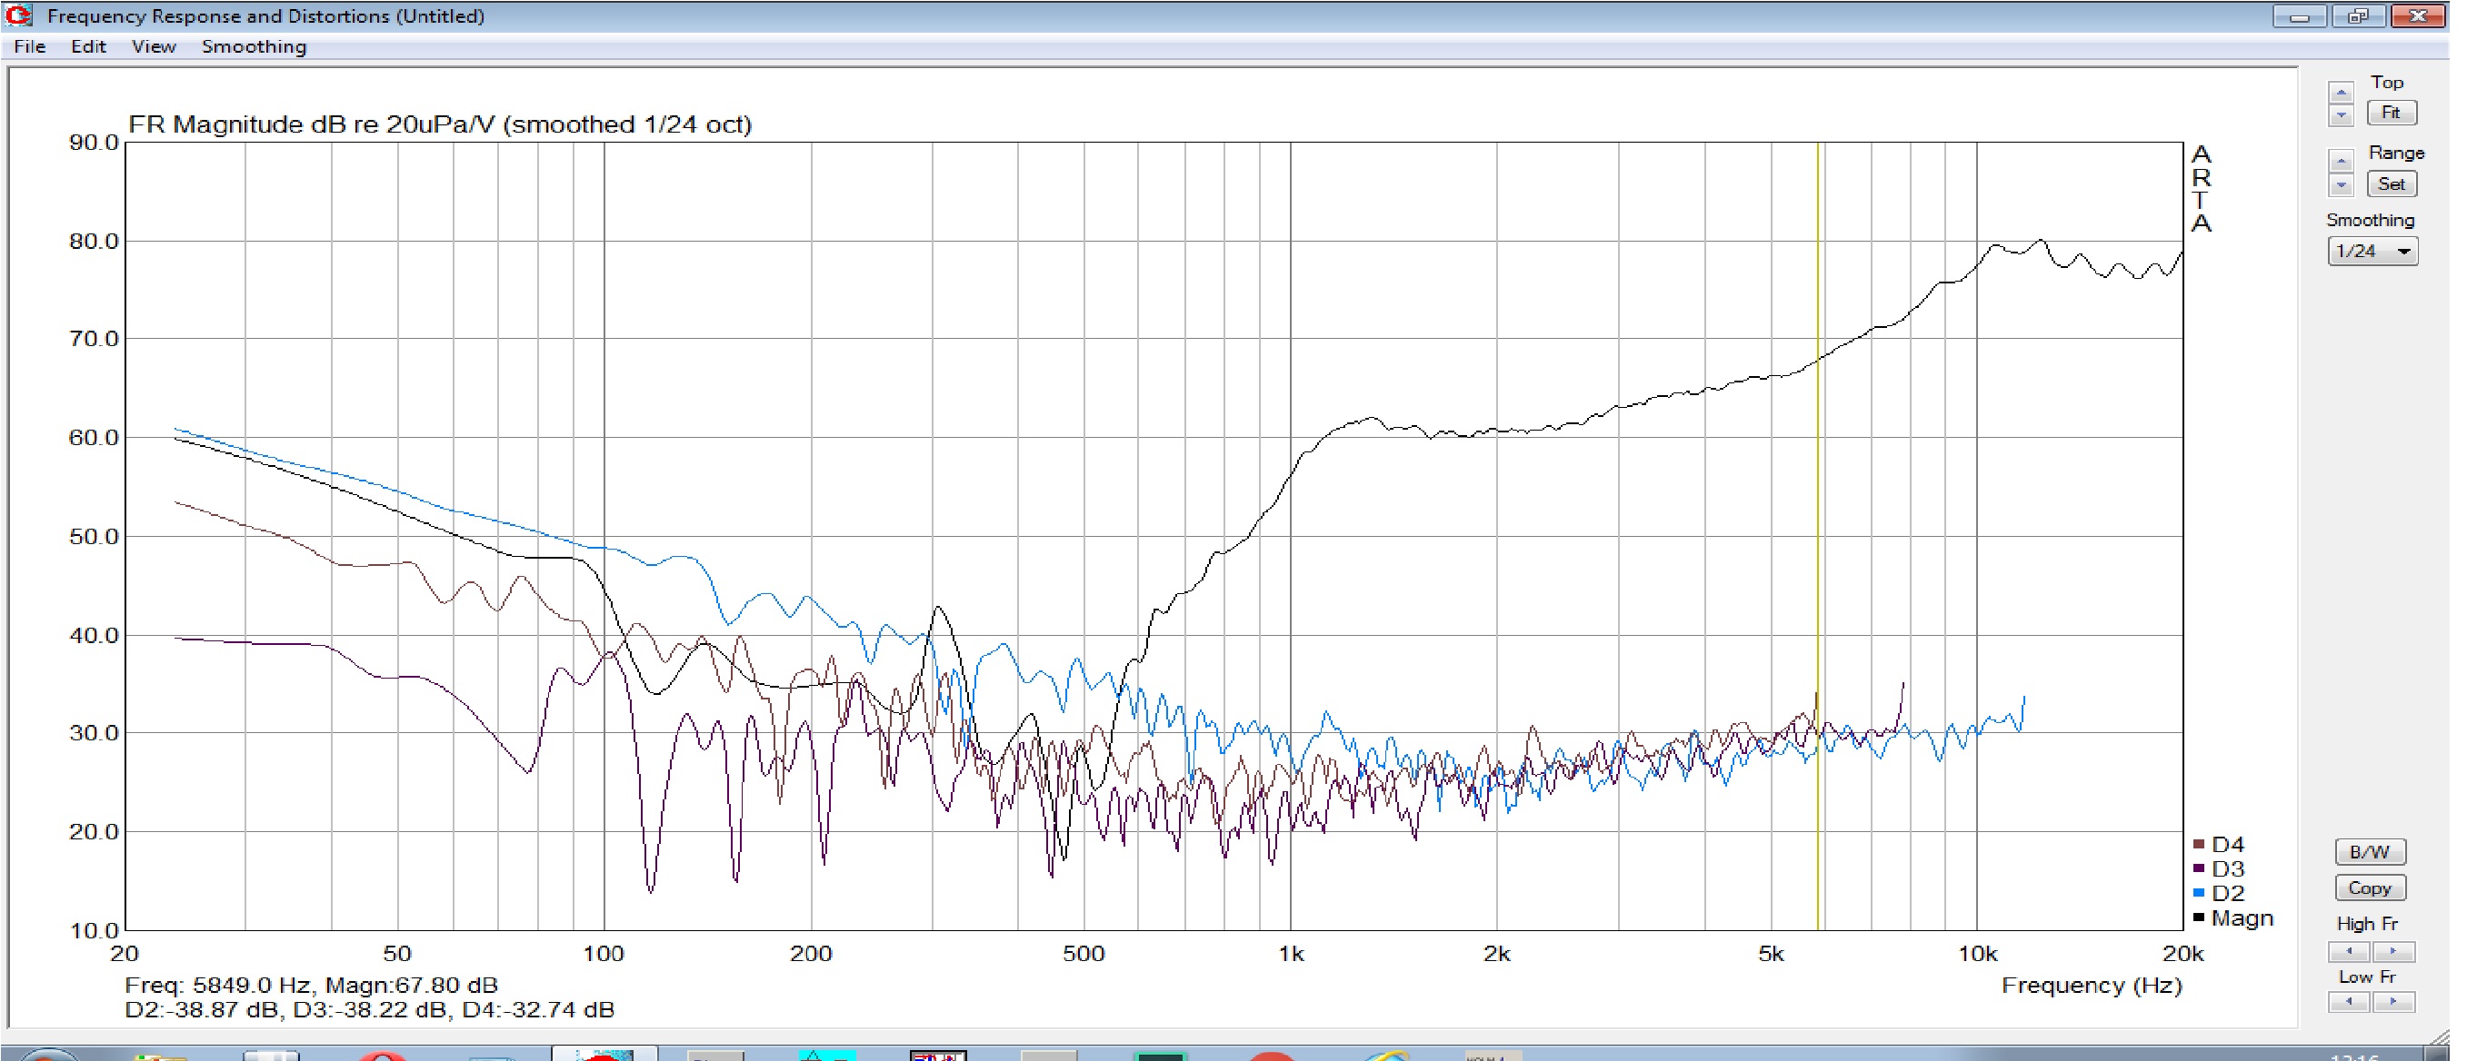Click Low Fr left arrow
2467x1061 pixels.
[2348, 1001]
